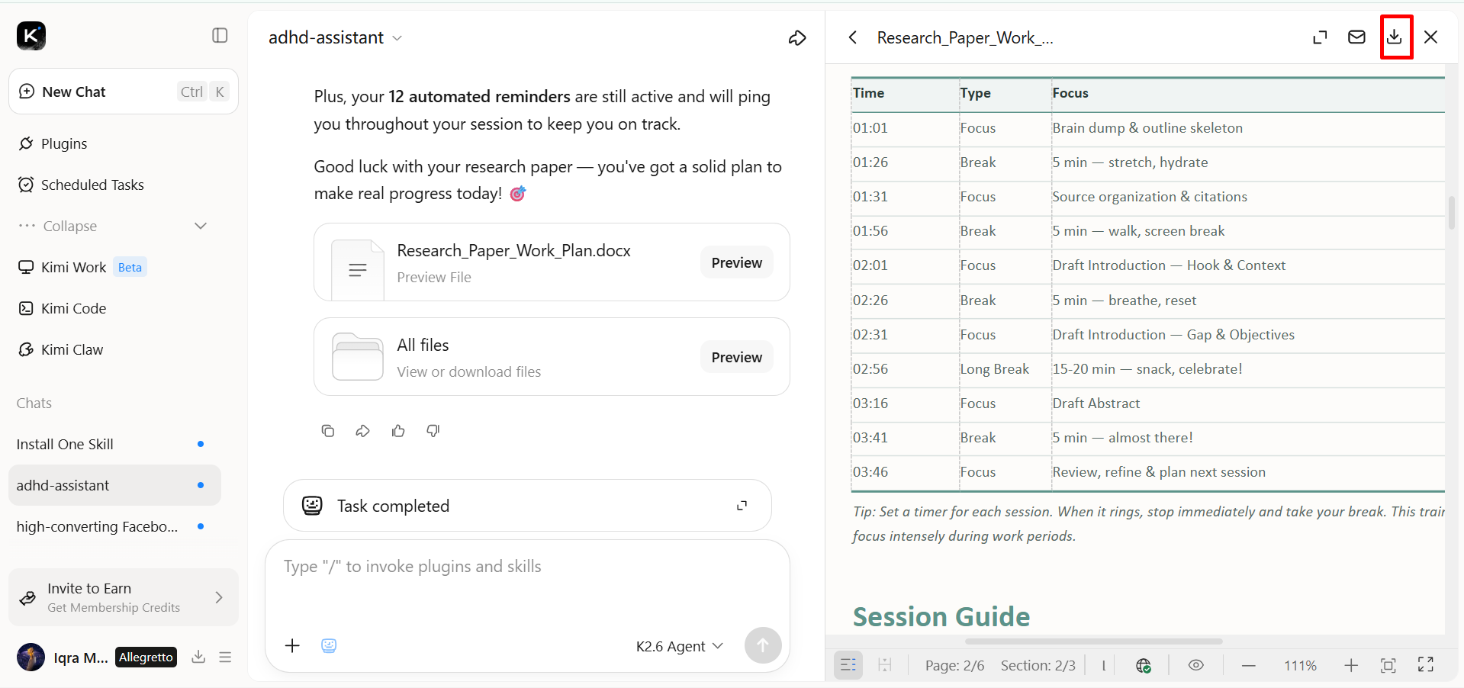Zoom in the document with plus icon

pyautogui.click(x=1351, y=665)
